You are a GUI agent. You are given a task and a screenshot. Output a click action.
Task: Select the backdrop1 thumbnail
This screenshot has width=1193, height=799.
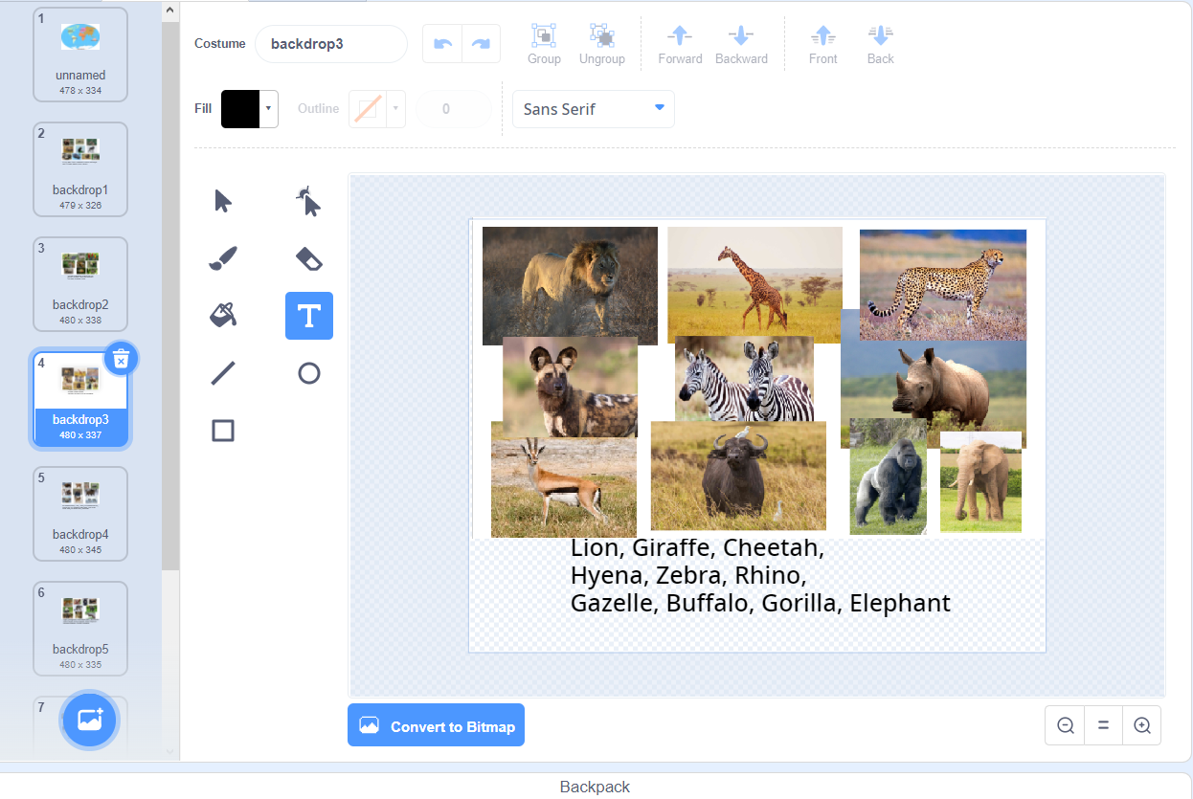point(80,169)
